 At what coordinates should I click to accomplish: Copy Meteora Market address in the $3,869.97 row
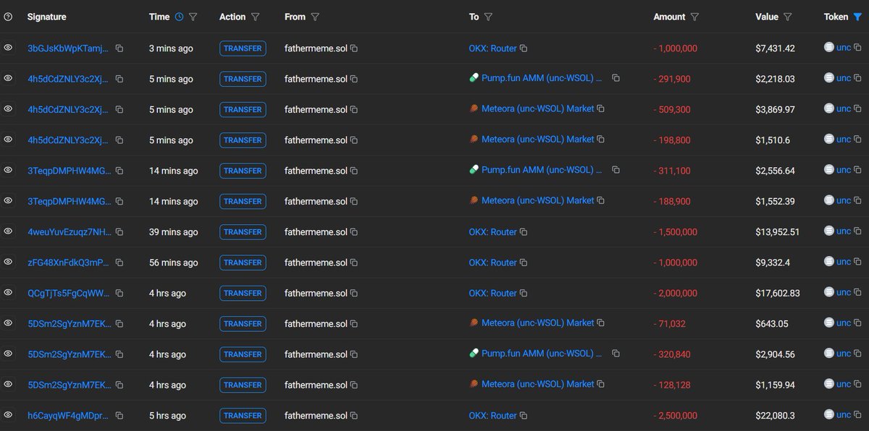[x=601, y=109]
